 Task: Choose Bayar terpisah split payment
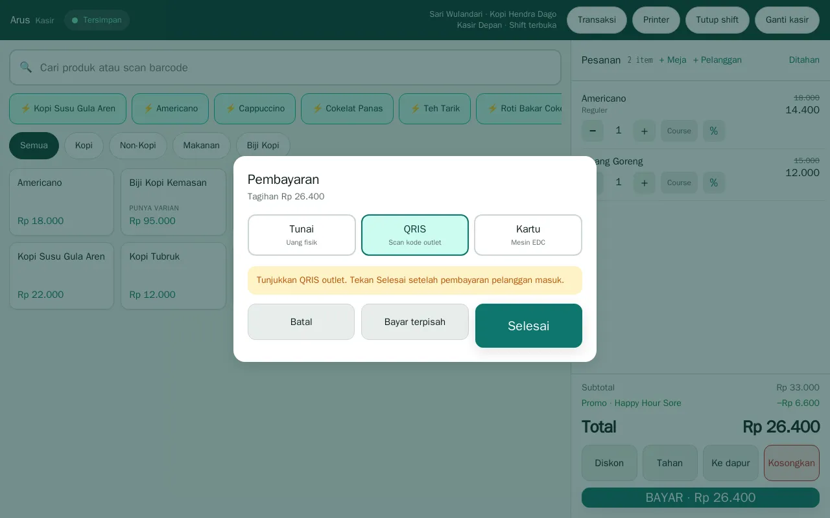pyautogui.click(x=415, y=322)
